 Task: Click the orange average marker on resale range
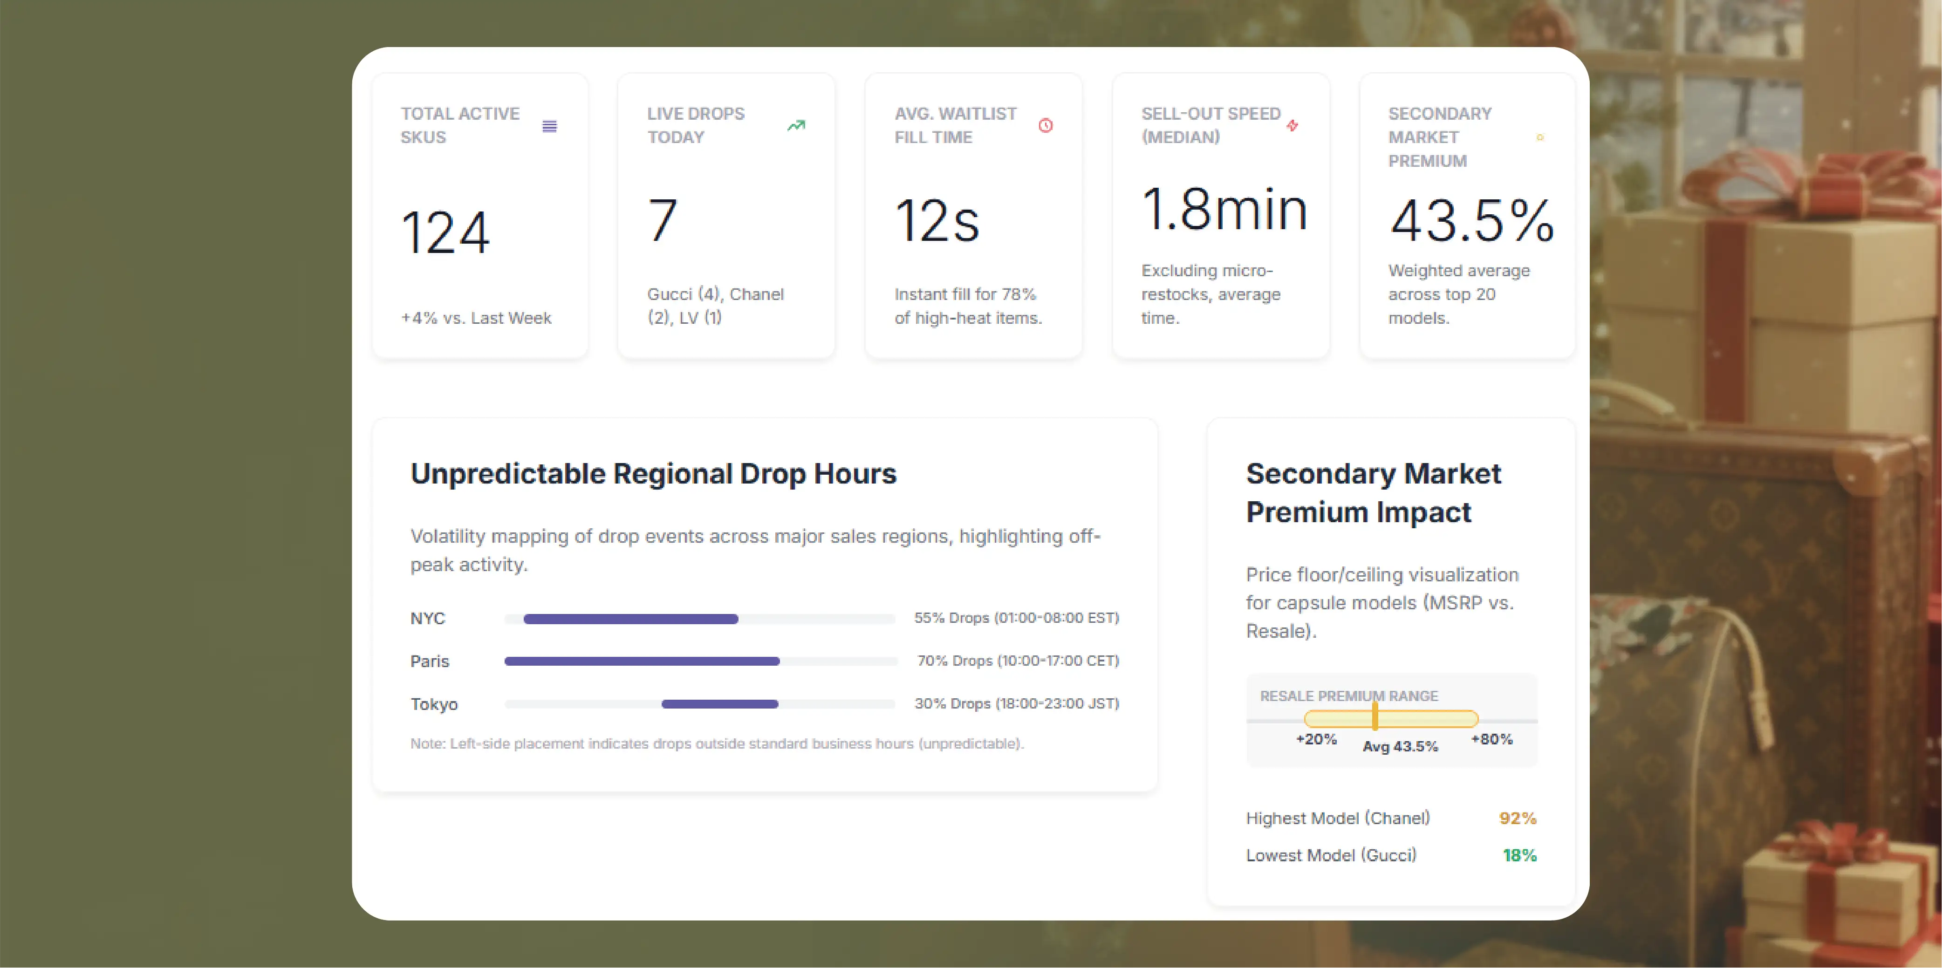point(1375,716)
